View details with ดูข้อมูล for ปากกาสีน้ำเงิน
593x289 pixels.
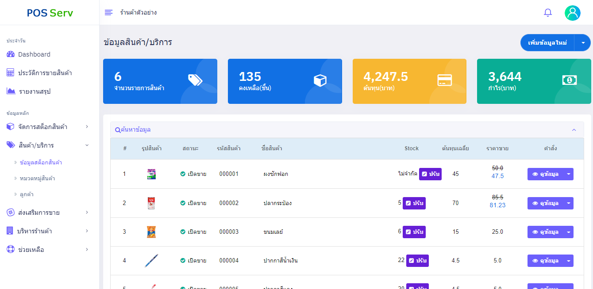click(x=545, y=261)
